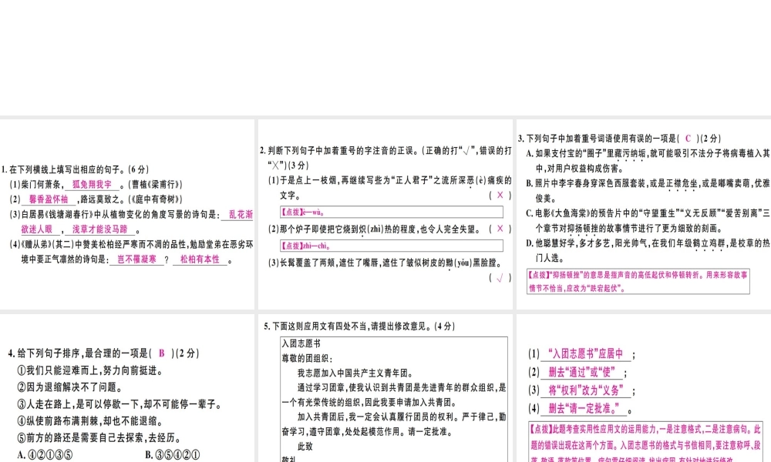The height and width of the screenshot is (462, 771).
Task: Click the 点拨 explanation box about 抑扬顿挫
Action: click(638, 281)
